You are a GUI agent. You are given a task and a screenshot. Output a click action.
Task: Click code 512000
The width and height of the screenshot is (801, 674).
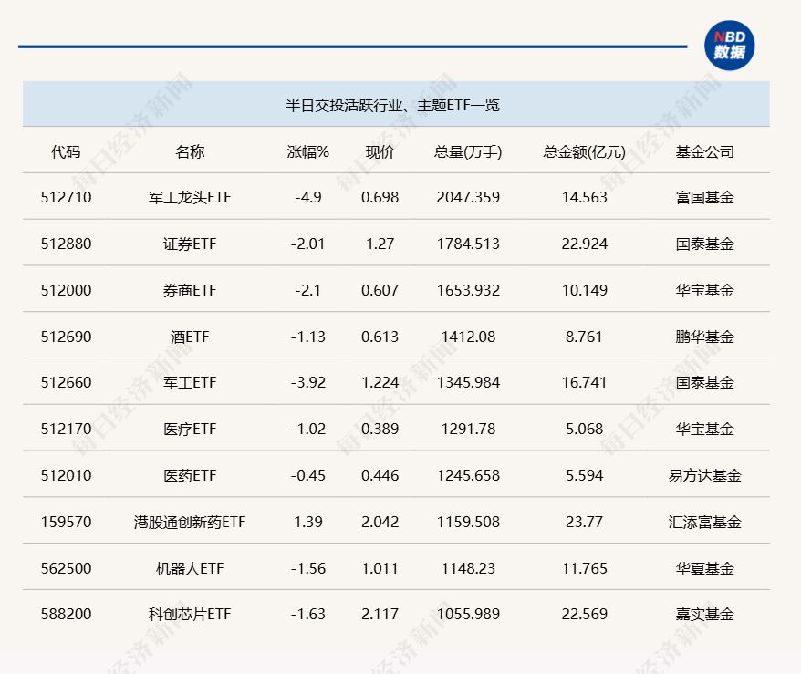[67, 290]
